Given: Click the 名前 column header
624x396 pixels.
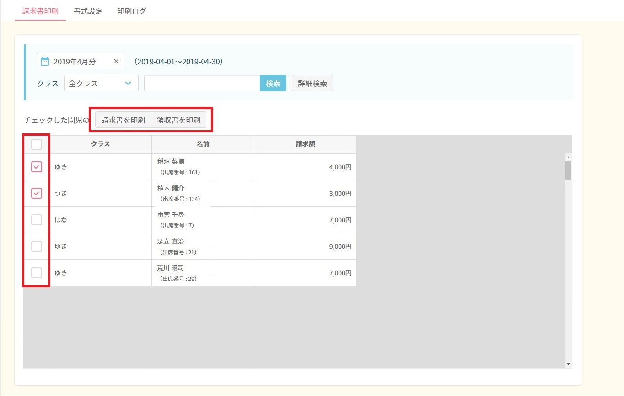Looking at the screenshot, I should click(203, 144).
